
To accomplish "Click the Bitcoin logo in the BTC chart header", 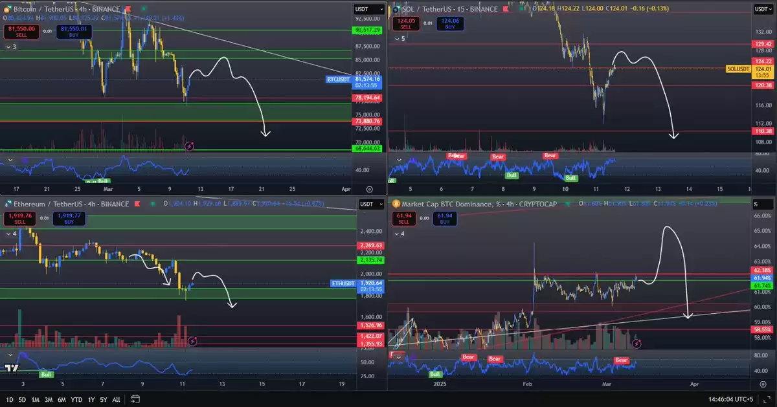I will [x=7, y=9].
